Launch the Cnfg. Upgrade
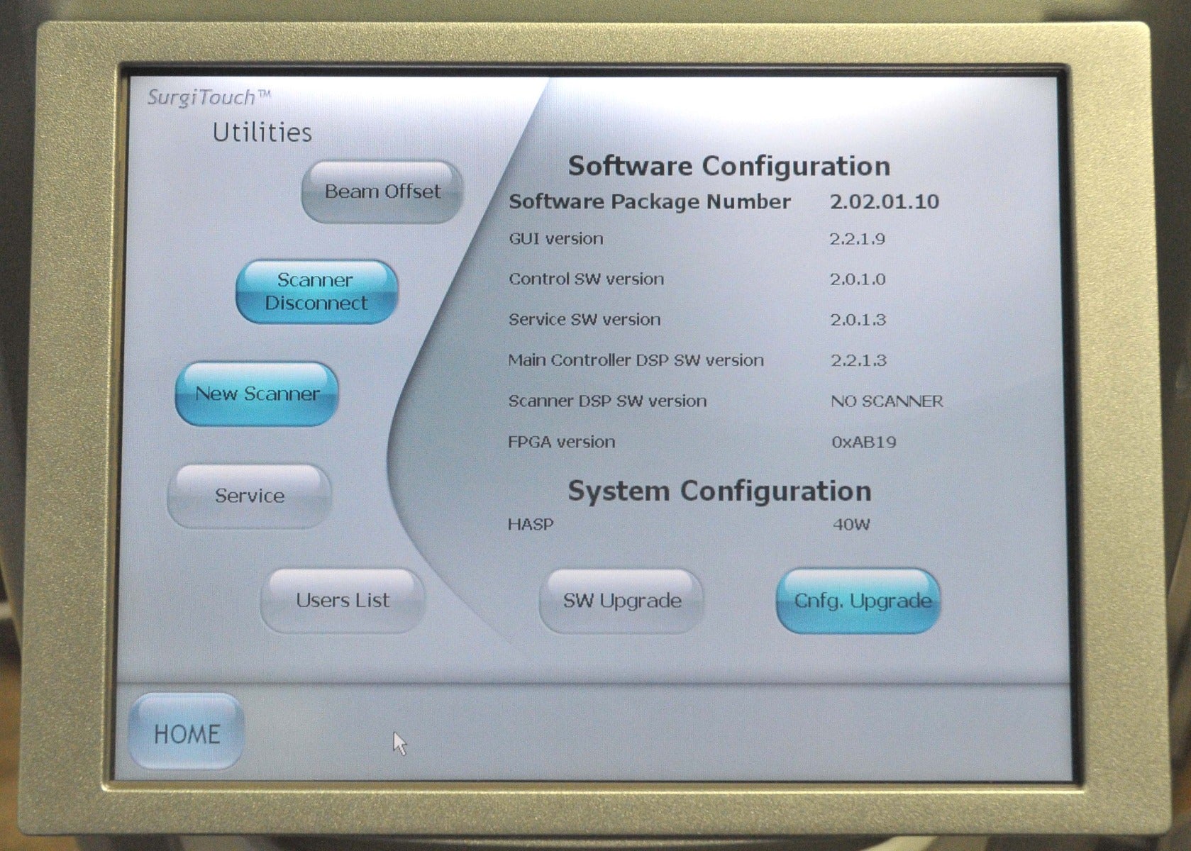1191x851 pixels. (x=858, y=601)
